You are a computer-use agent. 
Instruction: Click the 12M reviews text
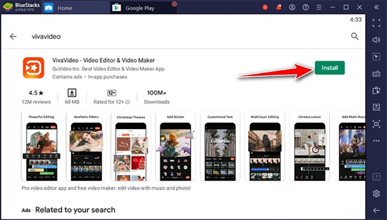tap(36, 102)
